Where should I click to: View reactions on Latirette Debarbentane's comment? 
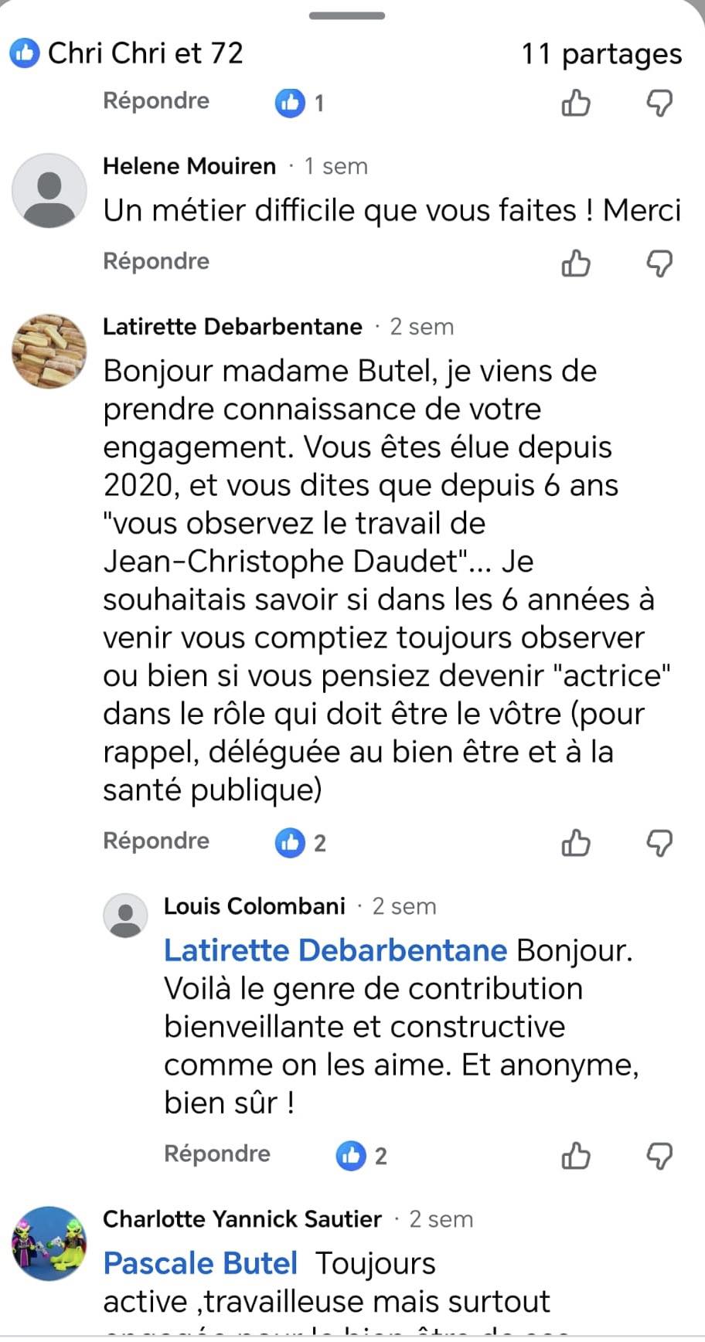coord(301,843)
